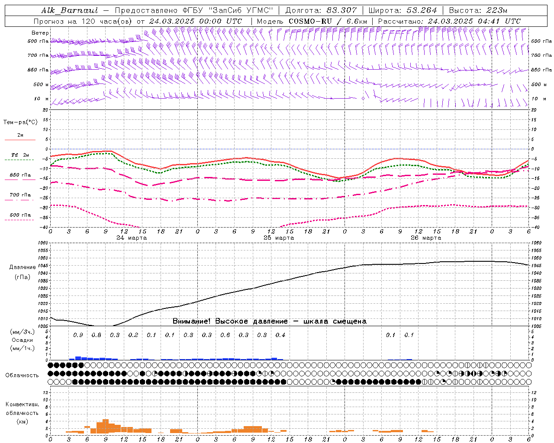Click the 850 гПа temperature legend entry
This screenshot has width=554, height=443.
(20, 175)
